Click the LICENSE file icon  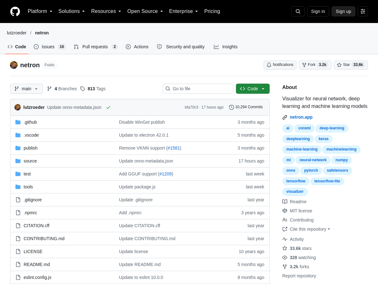pyautogui.click(x=18, y=251)
